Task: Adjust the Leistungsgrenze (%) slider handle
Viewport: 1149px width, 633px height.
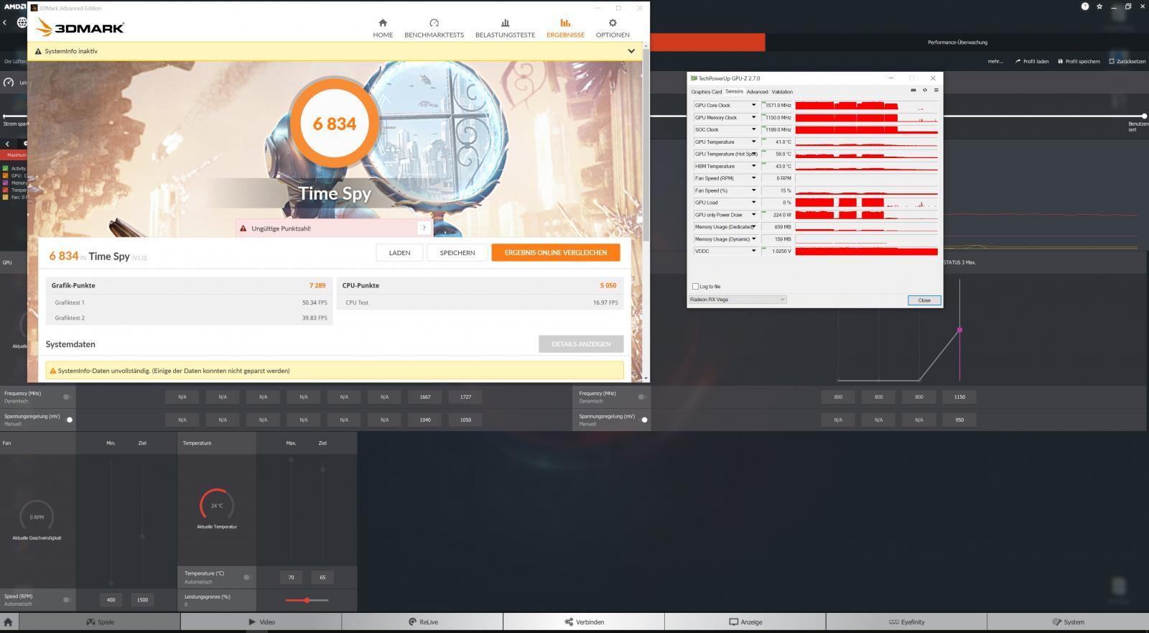Action: click(307, 600)
